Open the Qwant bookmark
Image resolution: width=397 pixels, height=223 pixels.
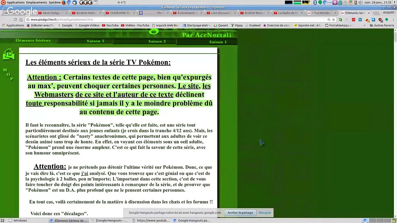click(221, 25)
